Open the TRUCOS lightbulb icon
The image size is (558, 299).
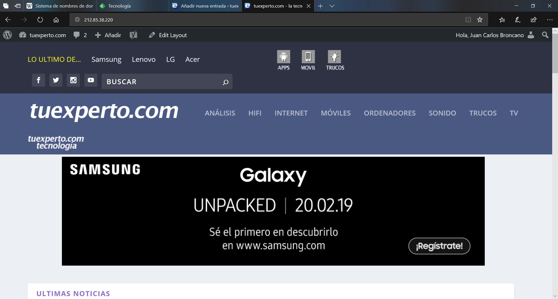click(335, 60)
